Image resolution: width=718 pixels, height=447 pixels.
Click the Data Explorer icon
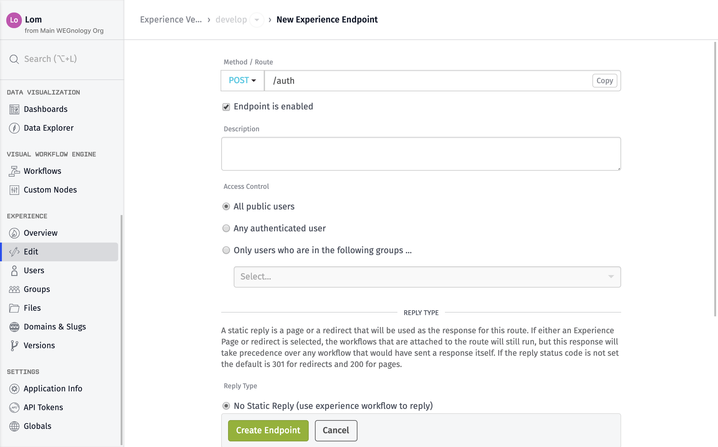pyautogui.click(x=14, y=128)
